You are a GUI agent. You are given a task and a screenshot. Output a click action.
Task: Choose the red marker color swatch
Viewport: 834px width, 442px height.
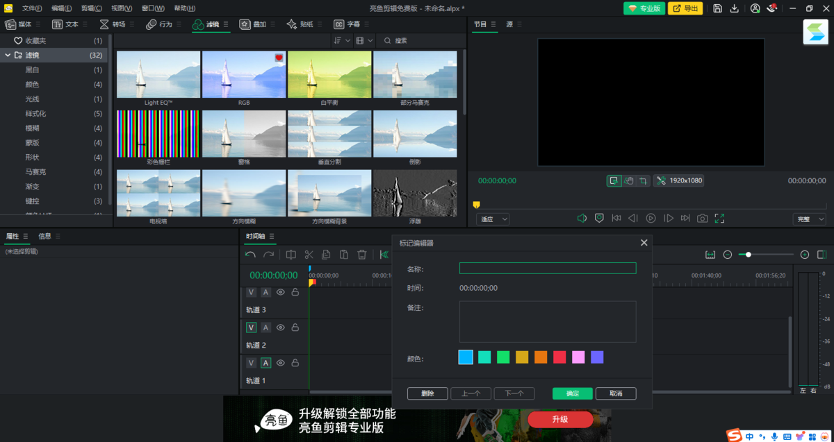click(x=559, y=357)
